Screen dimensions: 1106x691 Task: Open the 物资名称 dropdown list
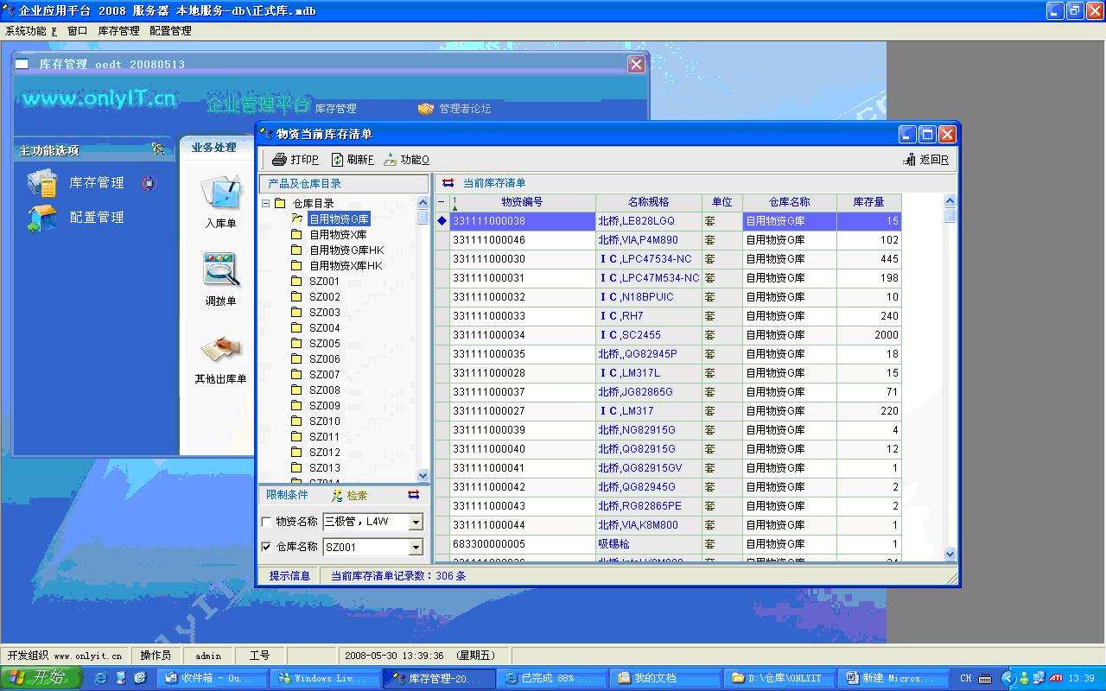[416, 522]
